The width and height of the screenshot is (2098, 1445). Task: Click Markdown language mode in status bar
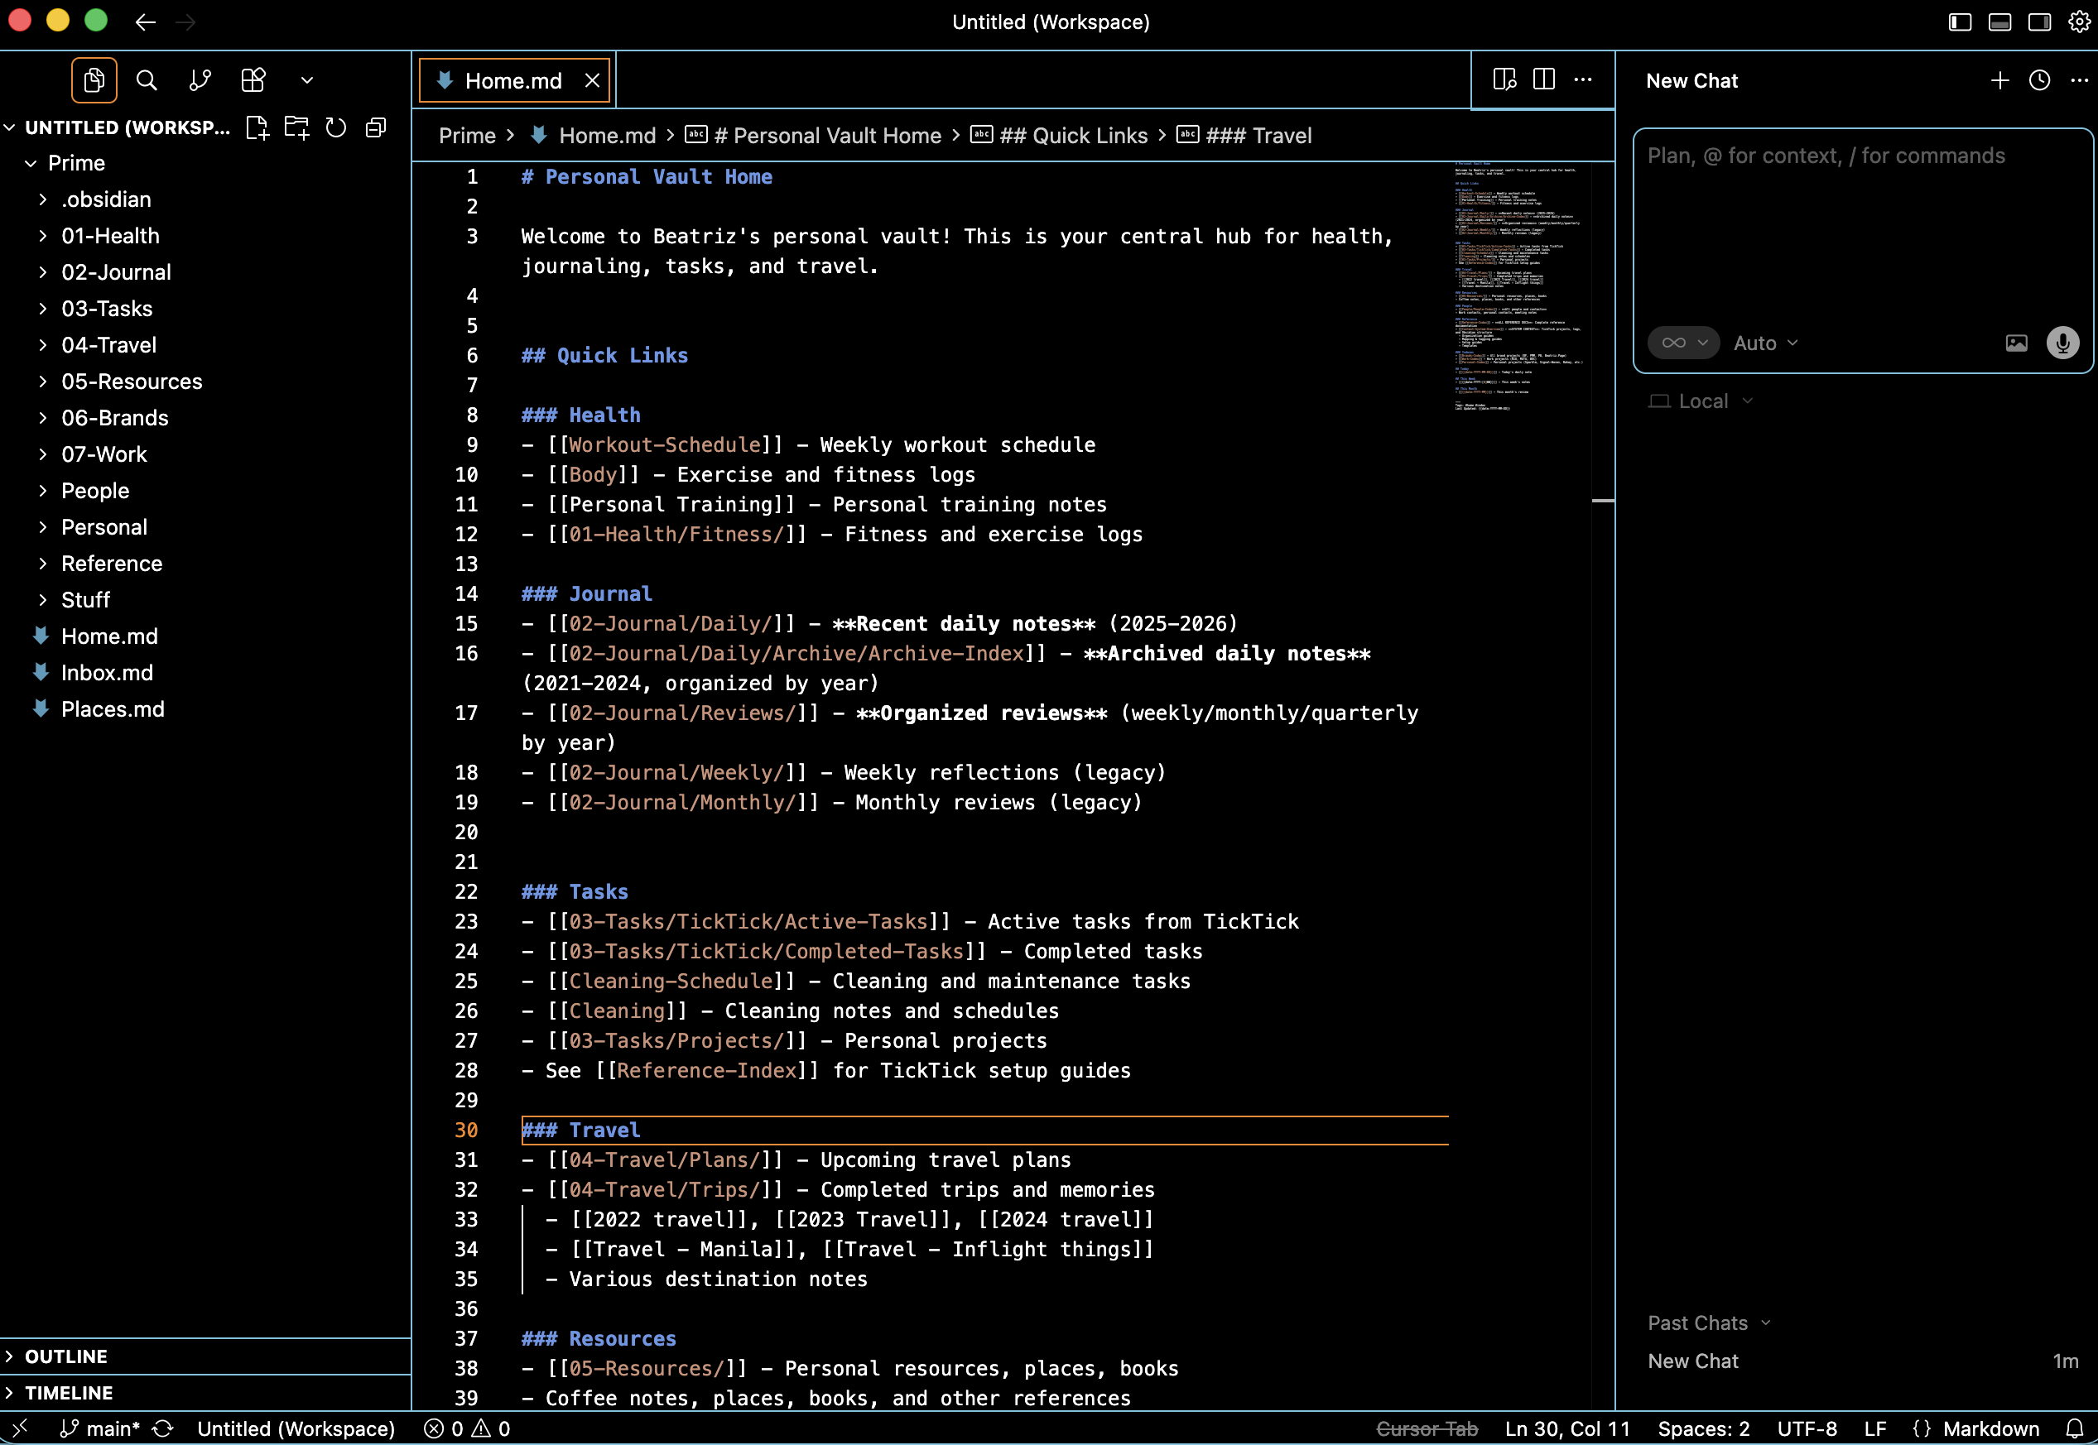click(x=1990, y=1428)
